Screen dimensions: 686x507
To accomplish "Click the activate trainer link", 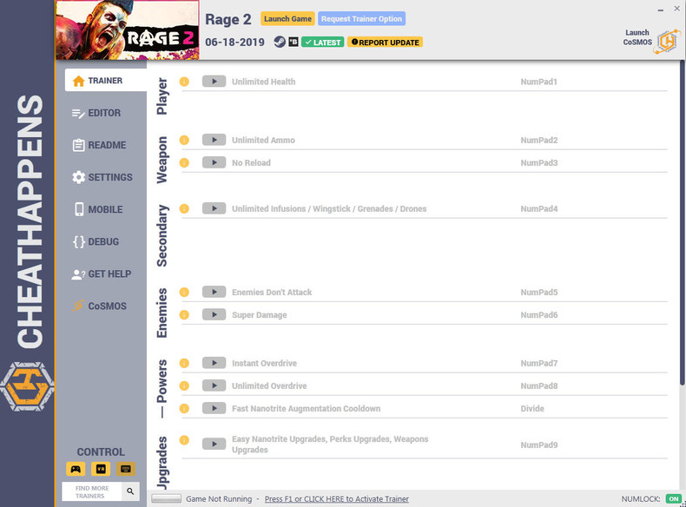I will pos(336,498).
